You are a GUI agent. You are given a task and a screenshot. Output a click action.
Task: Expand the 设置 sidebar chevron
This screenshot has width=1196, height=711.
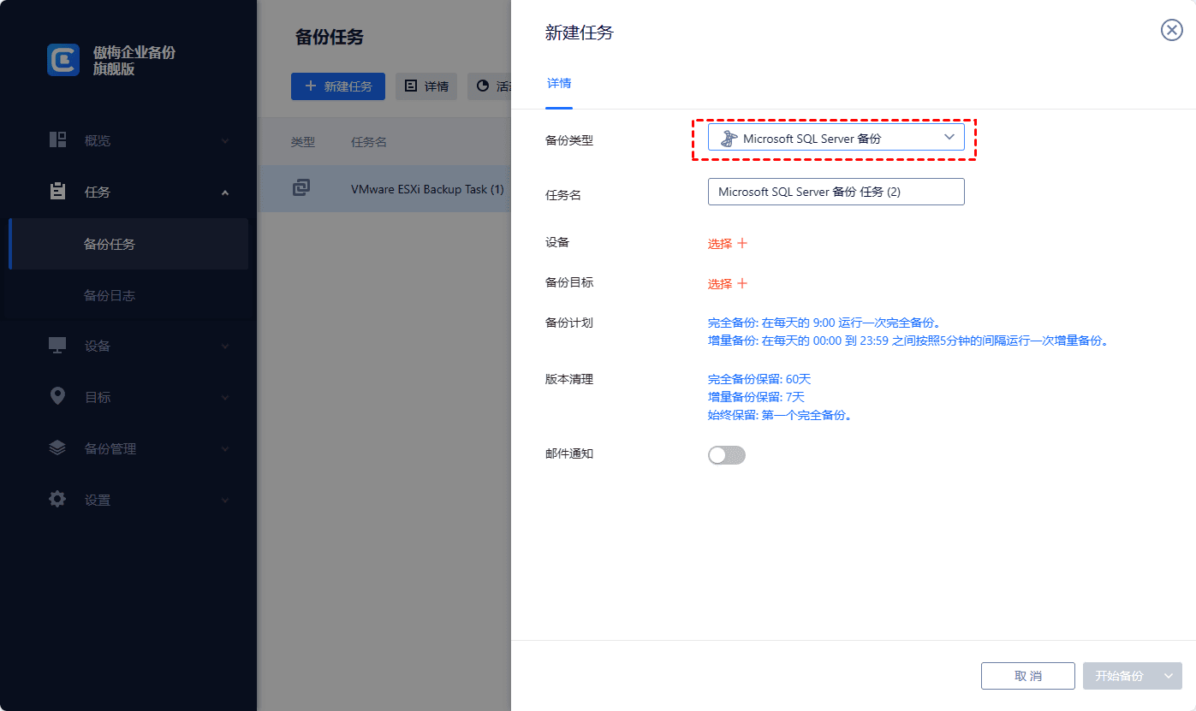(x=225, y=501)
